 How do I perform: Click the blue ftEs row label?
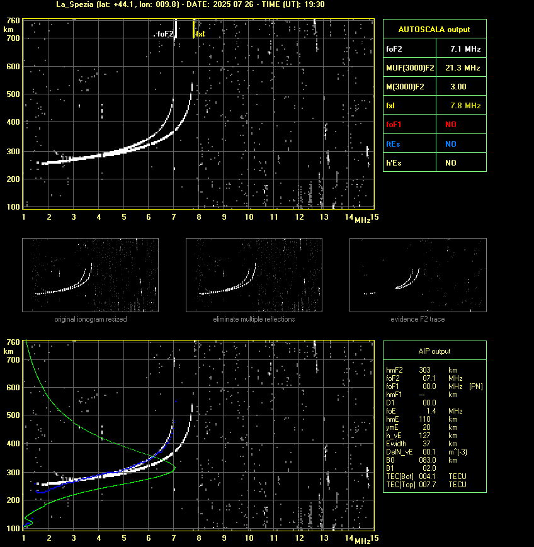(x=393, y=144)
